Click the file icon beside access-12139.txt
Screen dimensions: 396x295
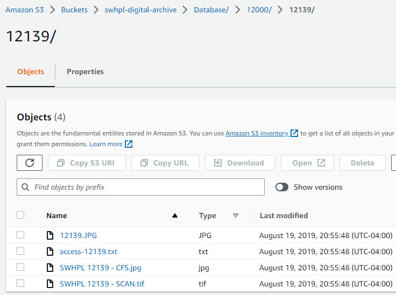(x=50, y=251)
